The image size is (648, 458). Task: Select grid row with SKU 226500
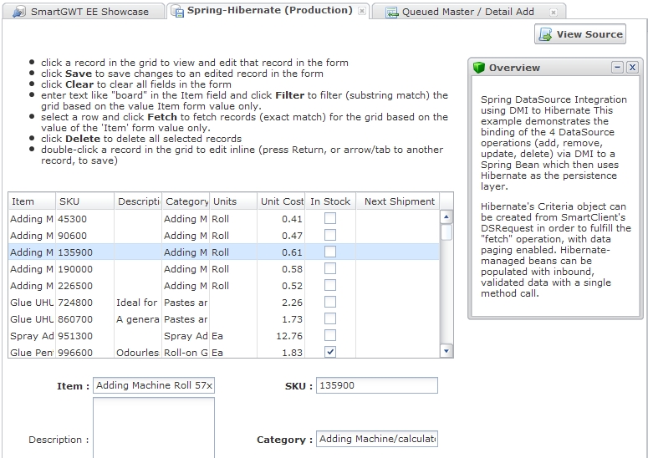224,285
